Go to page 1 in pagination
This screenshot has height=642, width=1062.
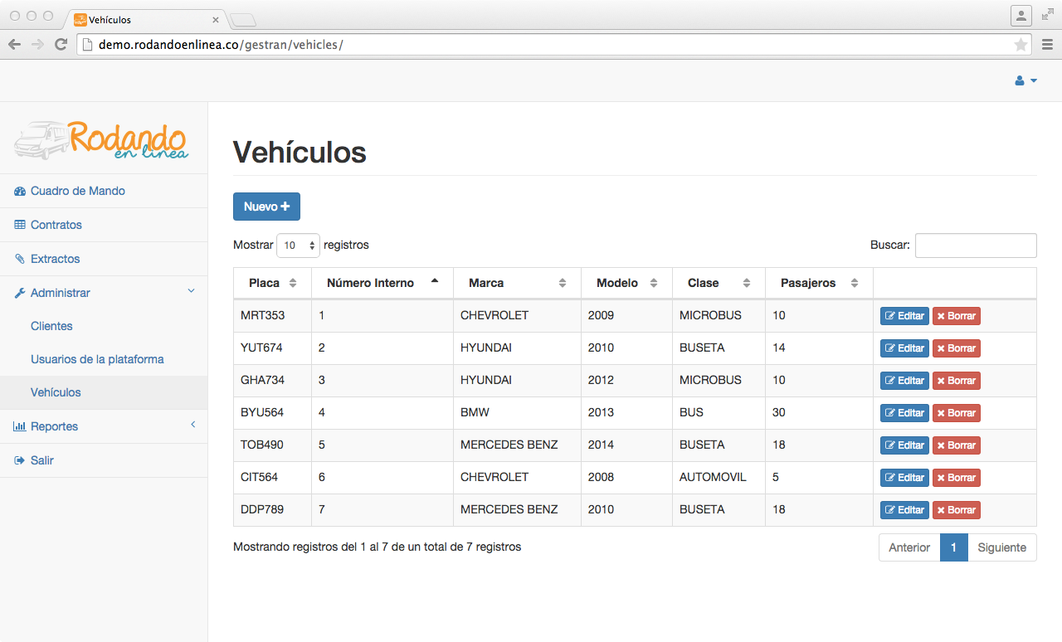(x=954, y=547)
